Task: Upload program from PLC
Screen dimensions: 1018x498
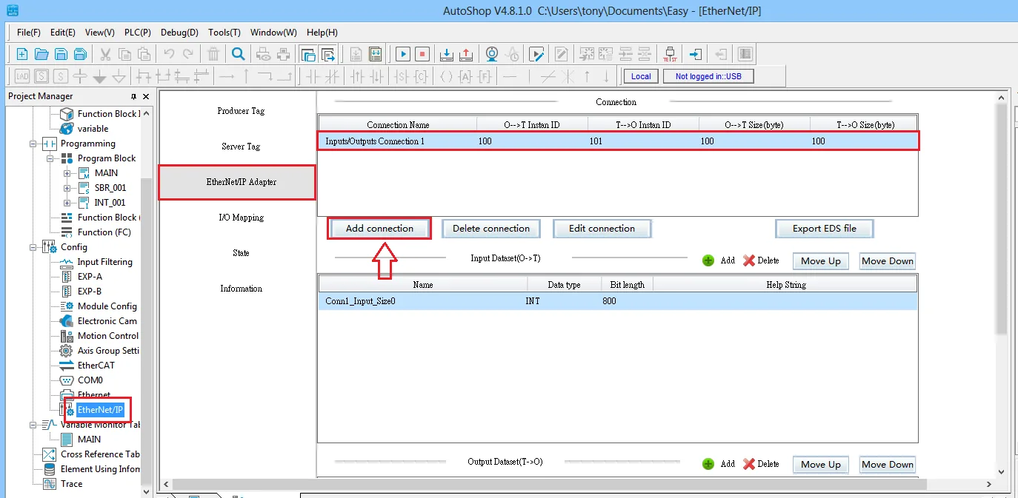Action: tap(466, 54)
